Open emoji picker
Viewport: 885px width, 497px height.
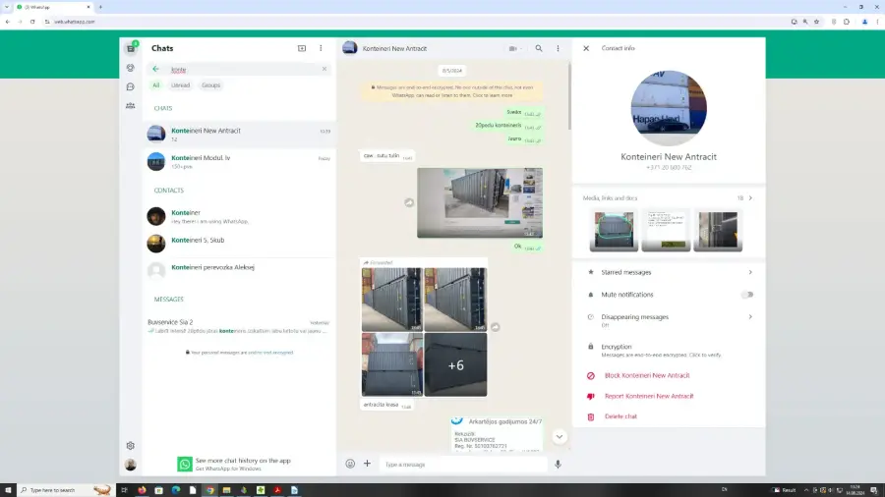point(350,464)
